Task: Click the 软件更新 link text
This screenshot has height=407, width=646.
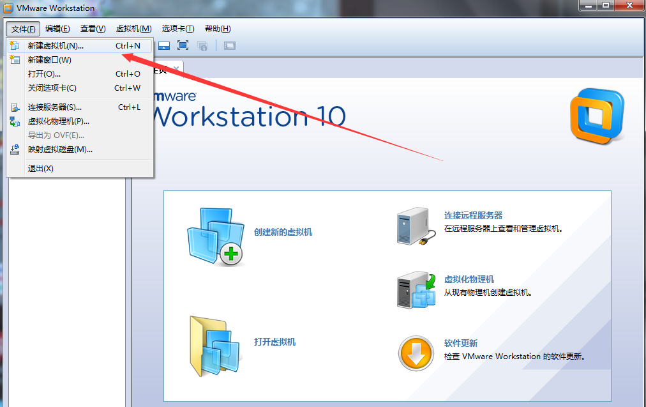Action: [x=460, y=343]
